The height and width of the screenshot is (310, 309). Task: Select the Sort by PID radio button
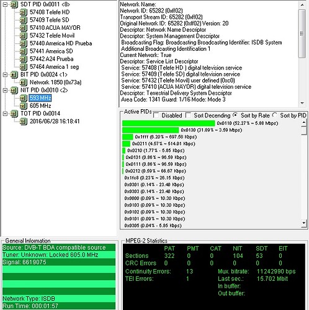tap(275, 115)
